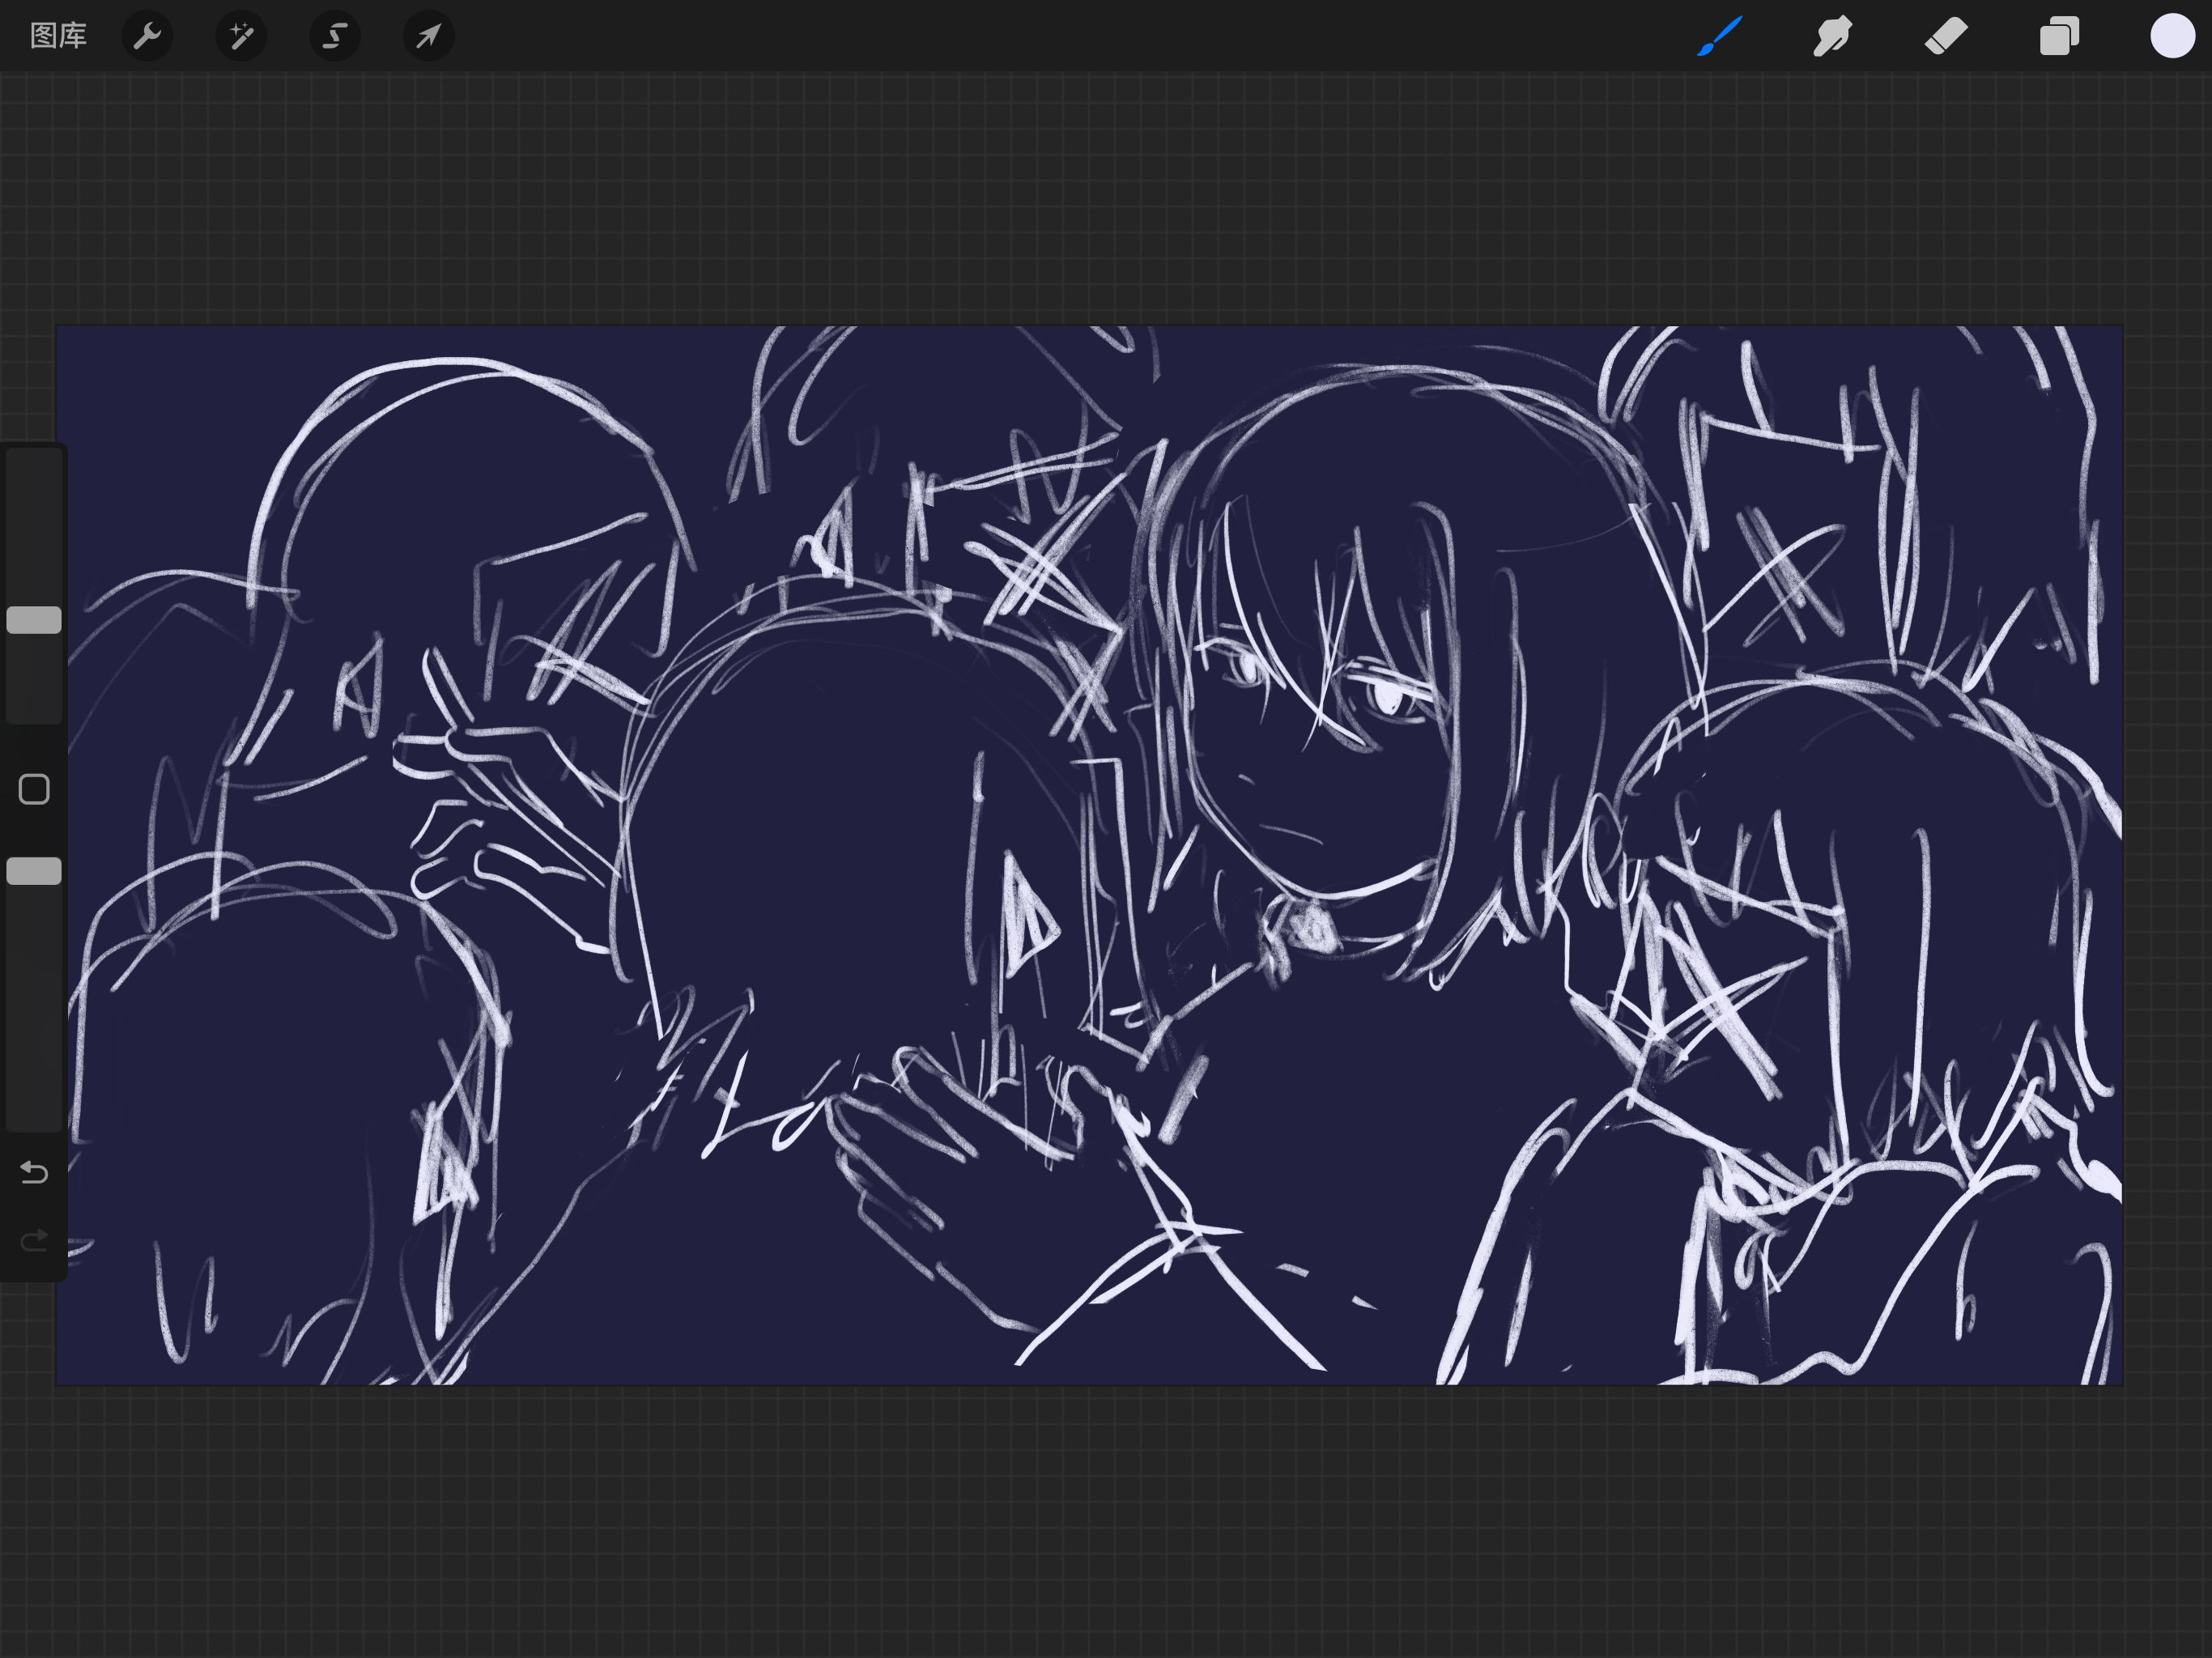The width and height of the screenshot is (2212, 1658).
Task: Open the Layers panel
Action: point(2059,36)
